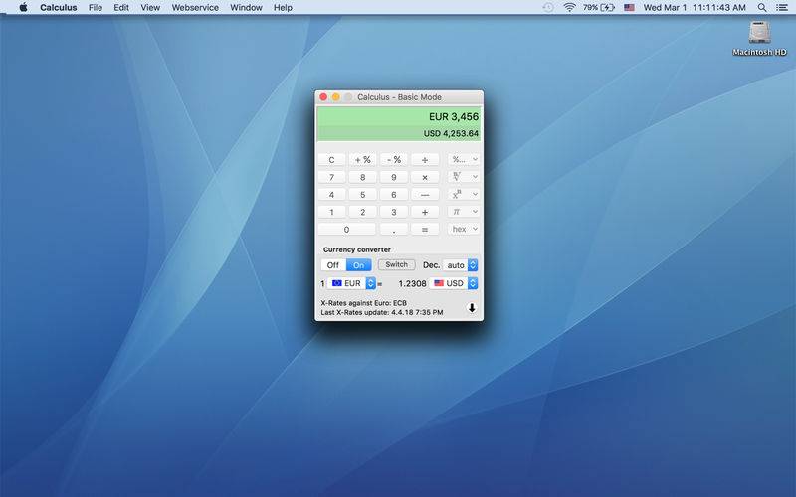Click the 0 key
Viewport: 796px width, 497px height.
[346, 230]
